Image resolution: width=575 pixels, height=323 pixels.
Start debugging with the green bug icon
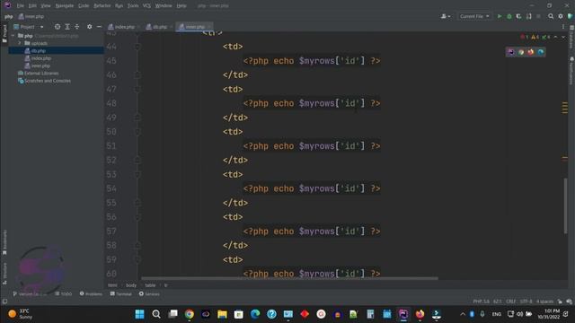pyautogui.click(x=509, y=16)
